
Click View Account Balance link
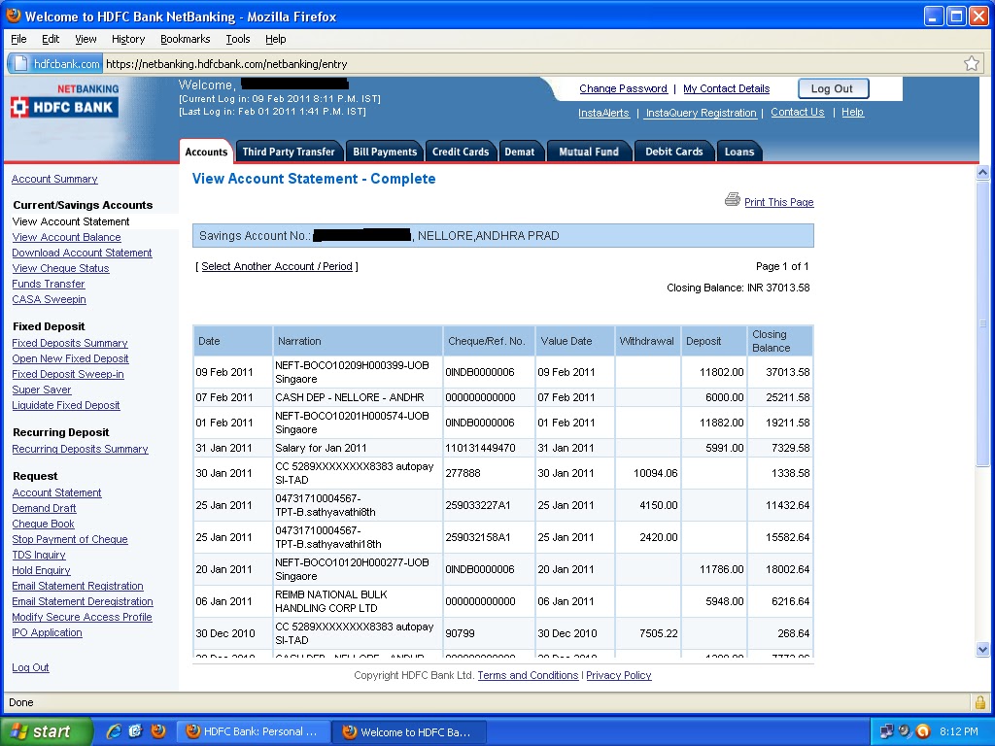pyautogui.click(x=67, y=237)
